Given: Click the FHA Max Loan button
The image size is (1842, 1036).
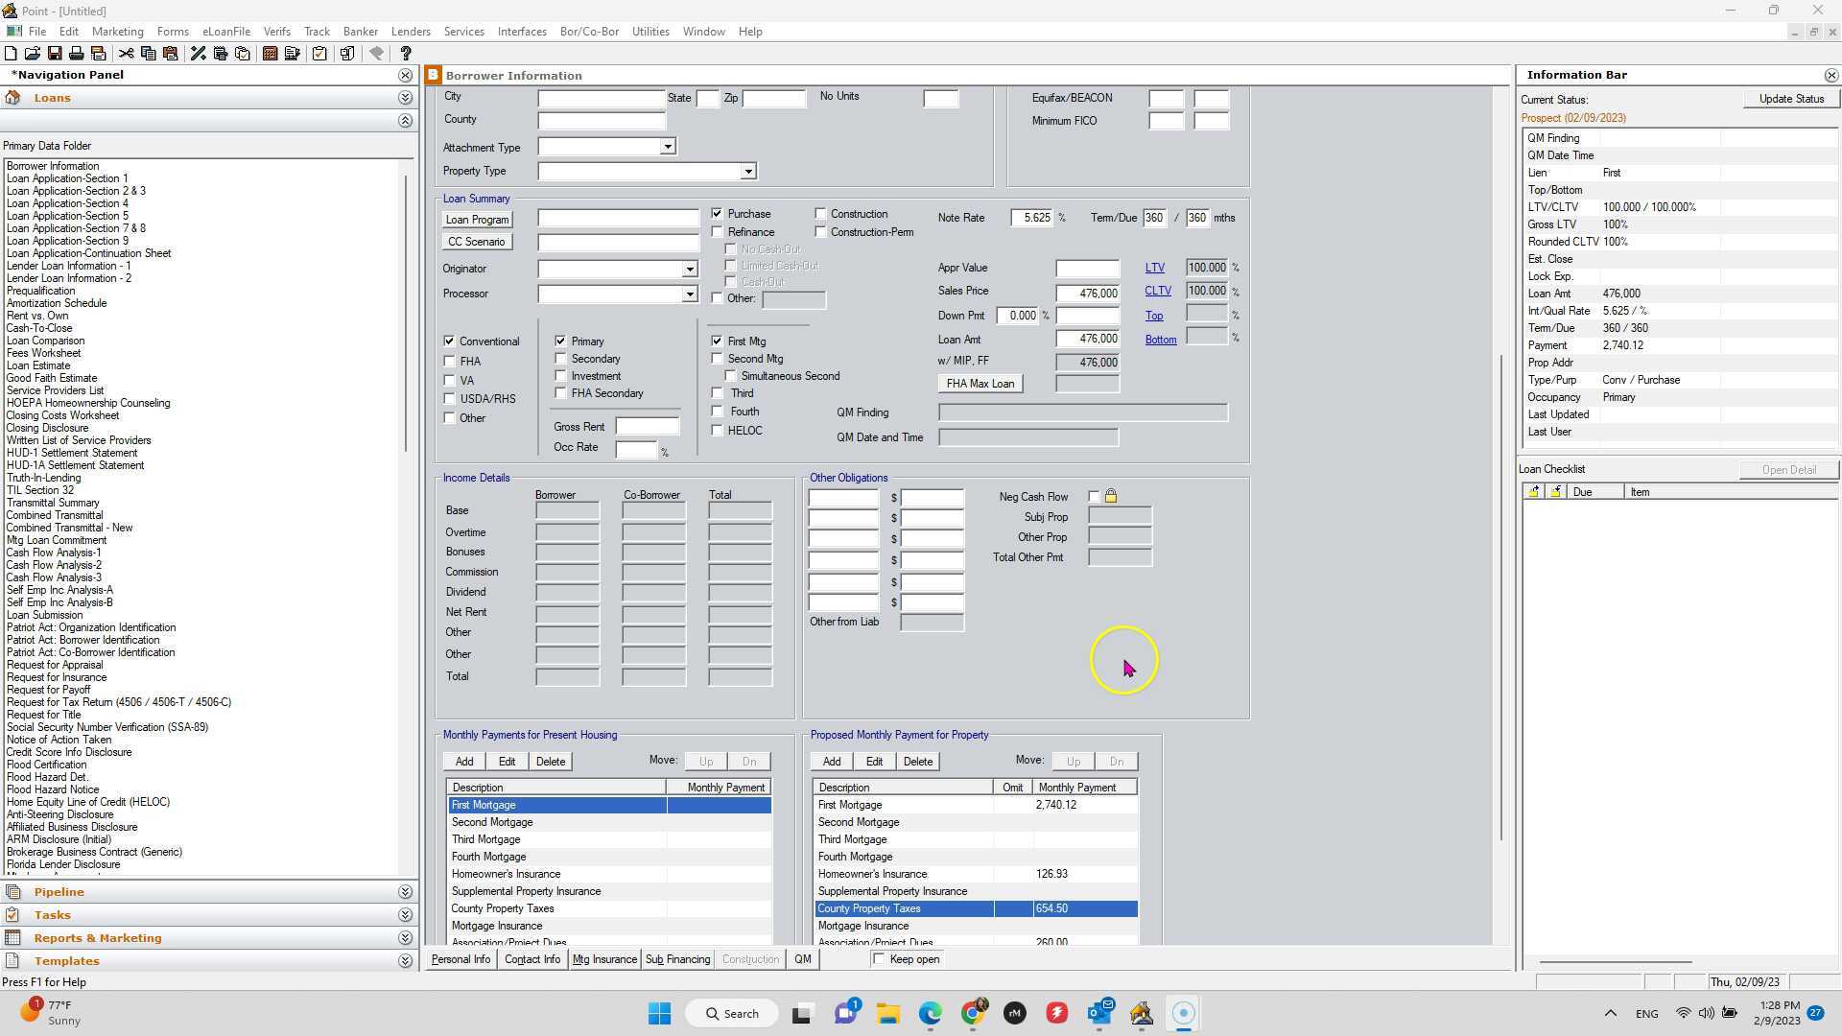Looking at the screenshot, I should [x=980, y=384].
